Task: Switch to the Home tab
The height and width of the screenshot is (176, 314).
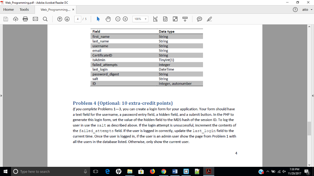Action: coord(9,9)
